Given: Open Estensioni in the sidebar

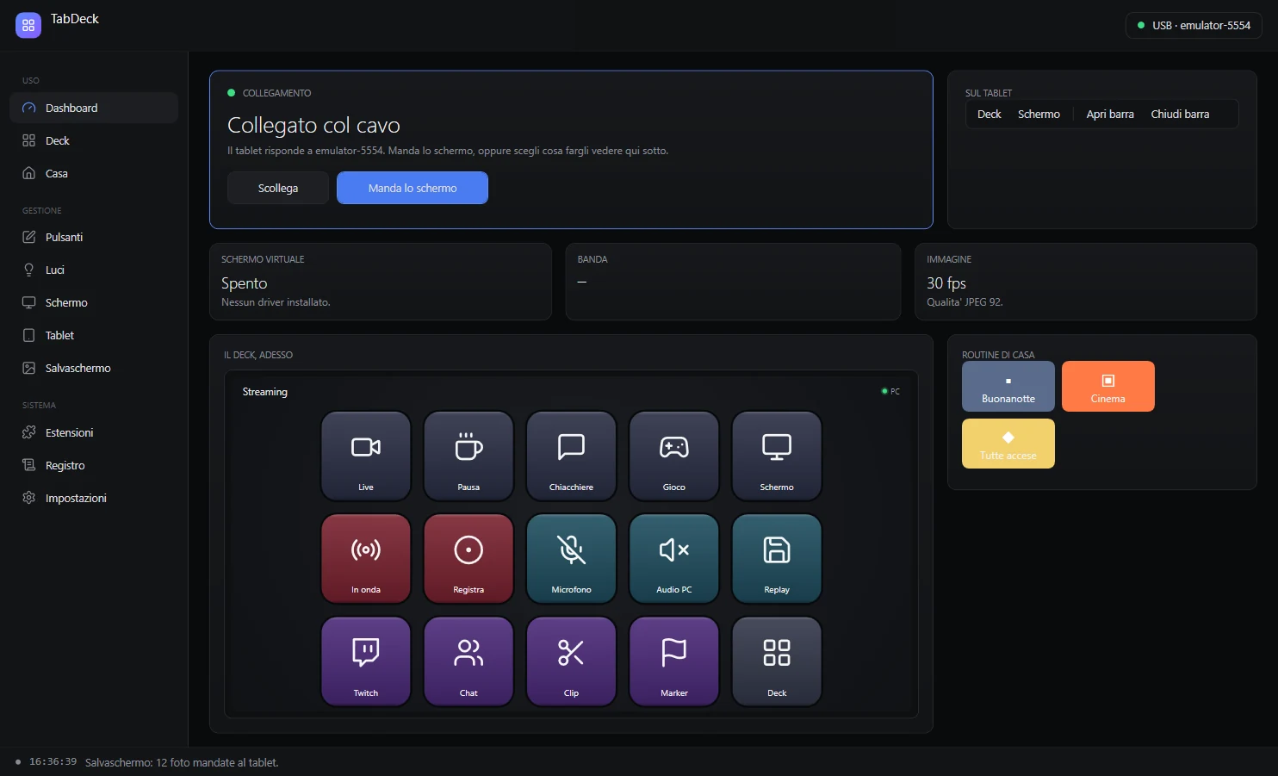Looking at the screenshot, I should click(x=94, y=432).
